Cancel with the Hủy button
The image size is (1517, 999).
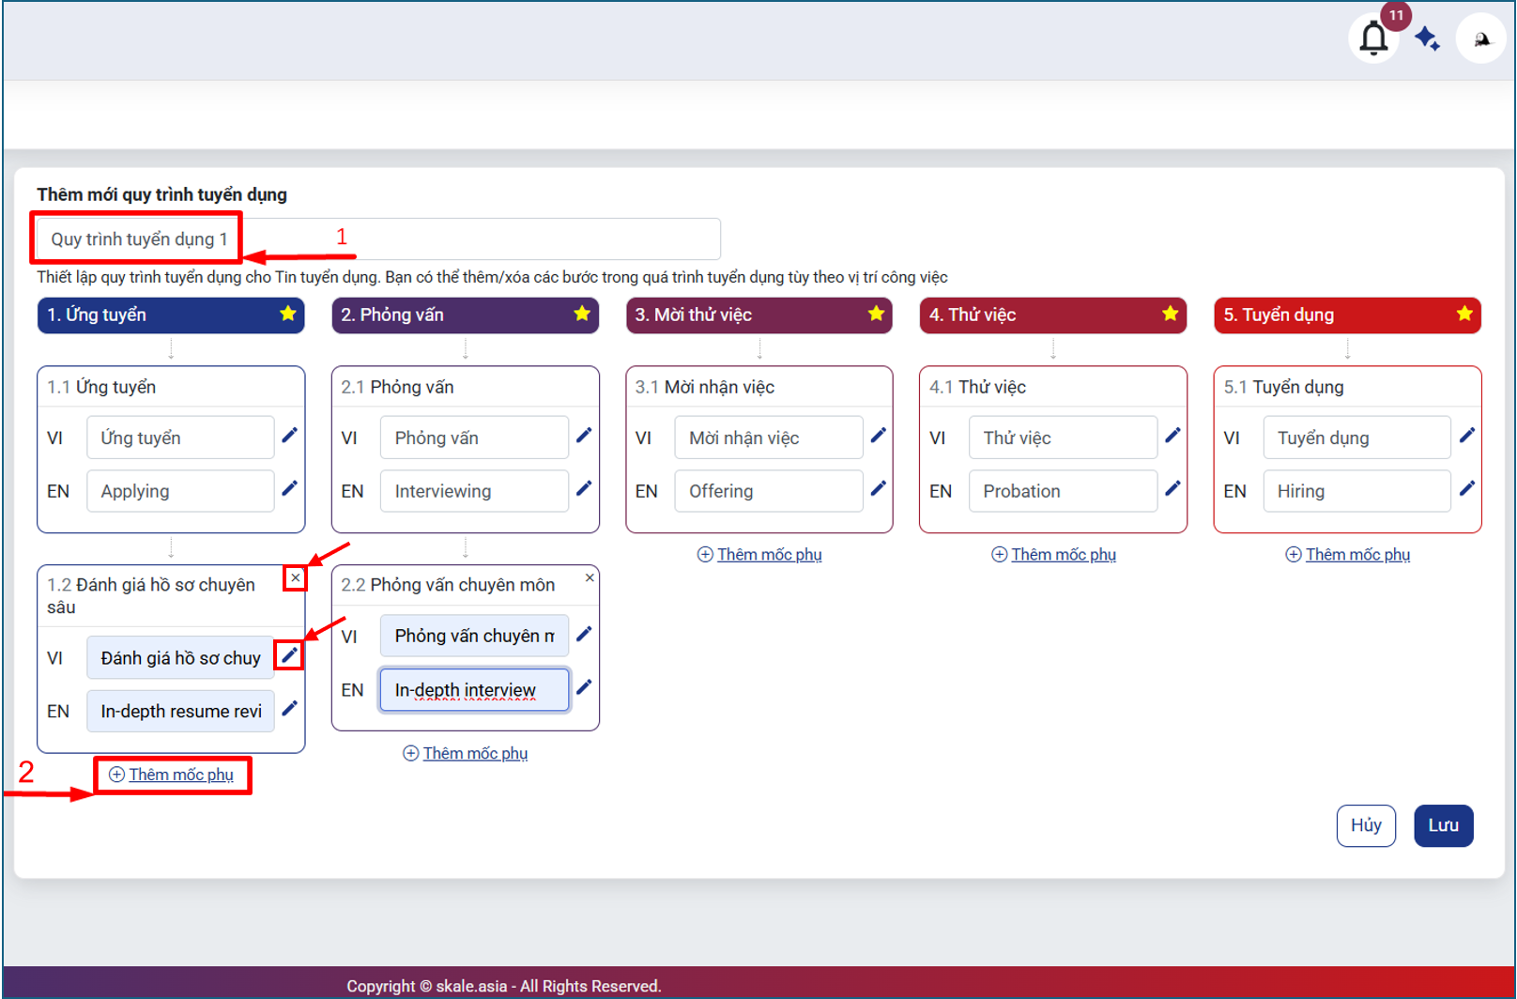coord(1365,825)
